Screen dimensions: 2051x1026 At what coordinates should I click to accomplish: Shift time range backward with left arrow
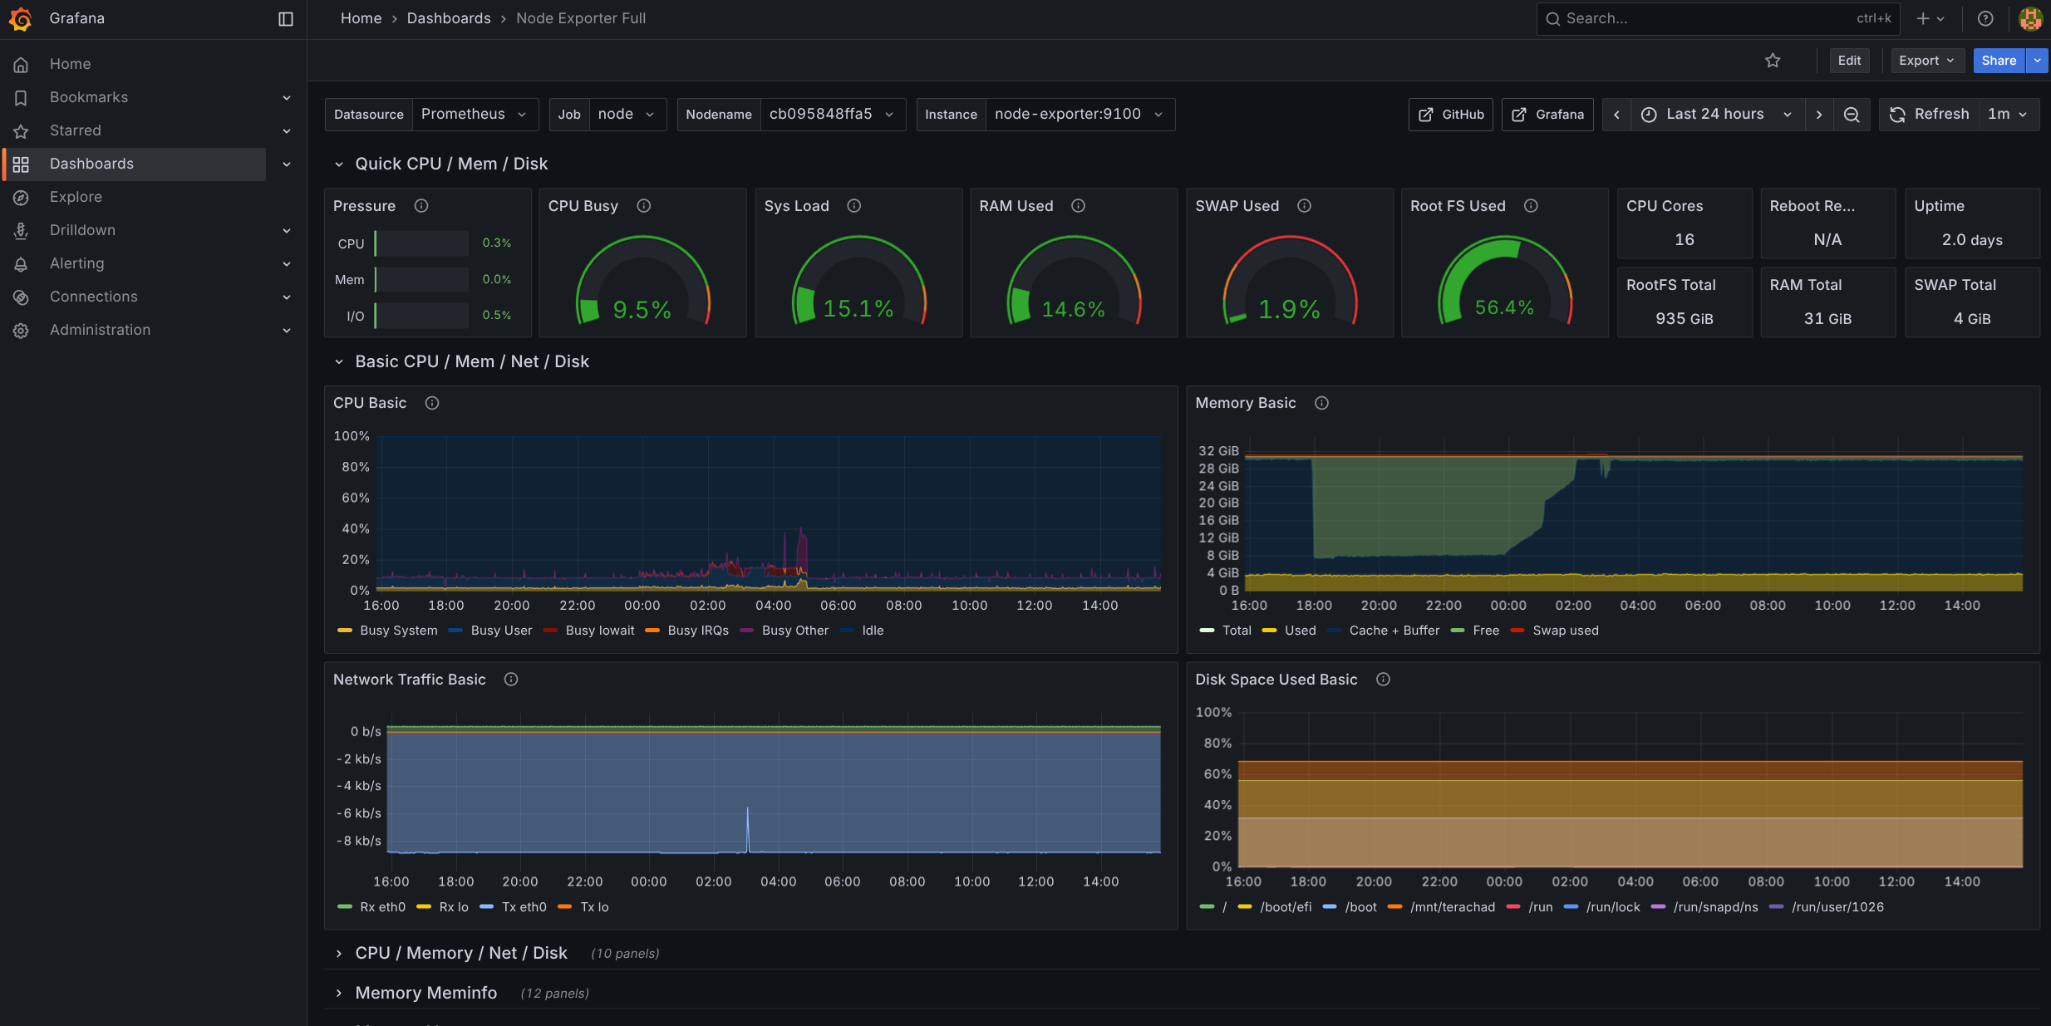click(x=1616, y=115)
